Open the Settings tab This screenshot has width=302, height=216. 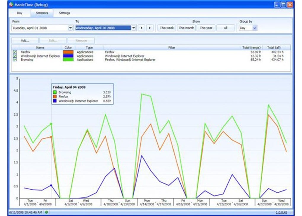[64, 13]
